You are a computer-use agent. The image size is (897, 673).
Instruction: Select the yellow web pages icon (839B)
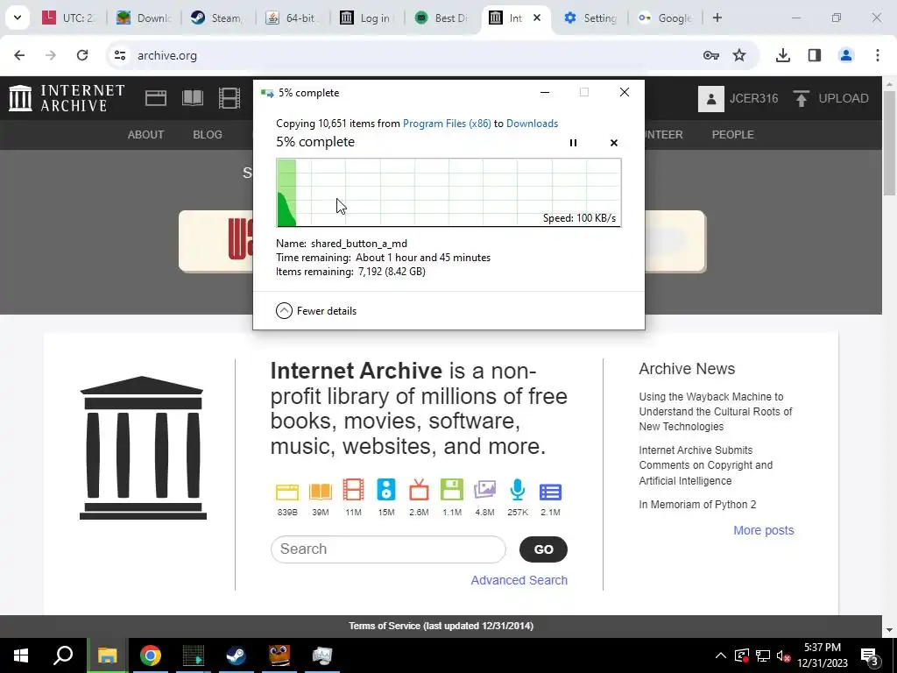click(x=287, y=492)
